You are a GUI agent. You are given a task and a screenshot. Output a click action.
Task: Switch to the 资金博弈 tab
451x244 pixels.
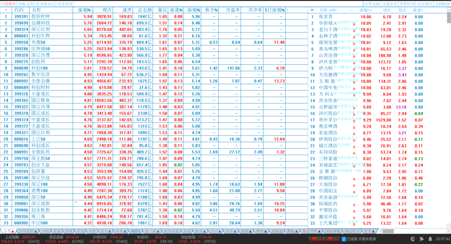click(x=65, y=4)
